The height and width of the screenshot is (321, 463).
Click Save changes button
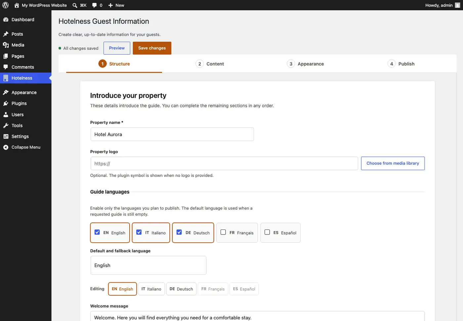(152, 48)
